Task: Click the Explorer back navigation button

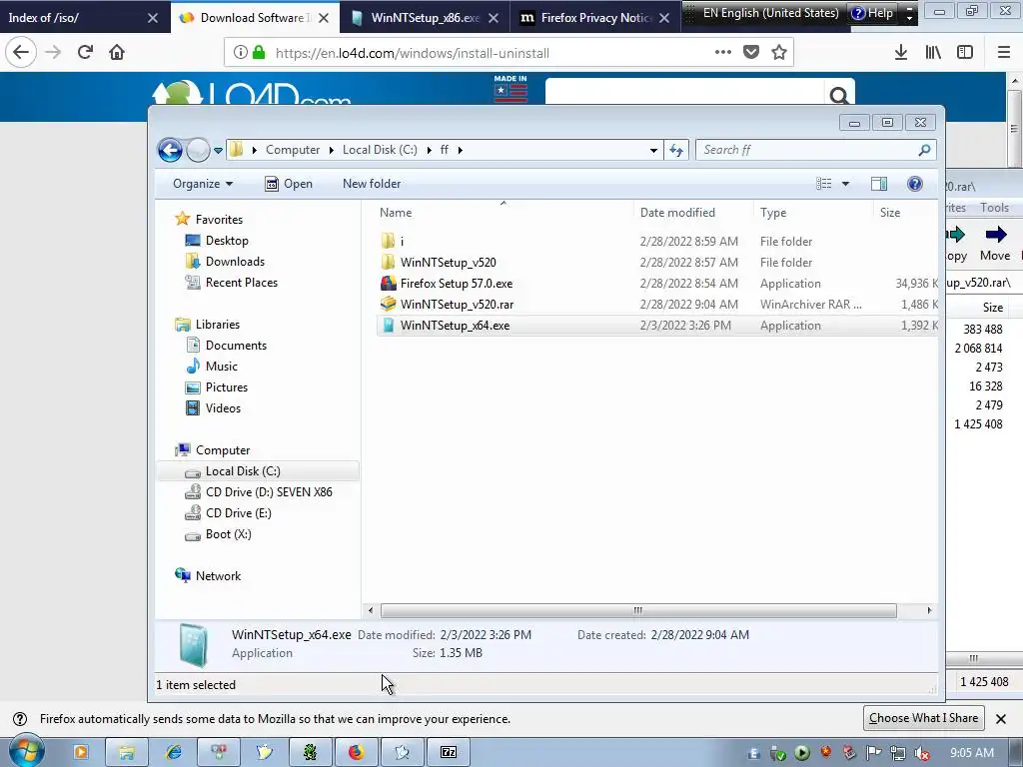Action: 170,150
